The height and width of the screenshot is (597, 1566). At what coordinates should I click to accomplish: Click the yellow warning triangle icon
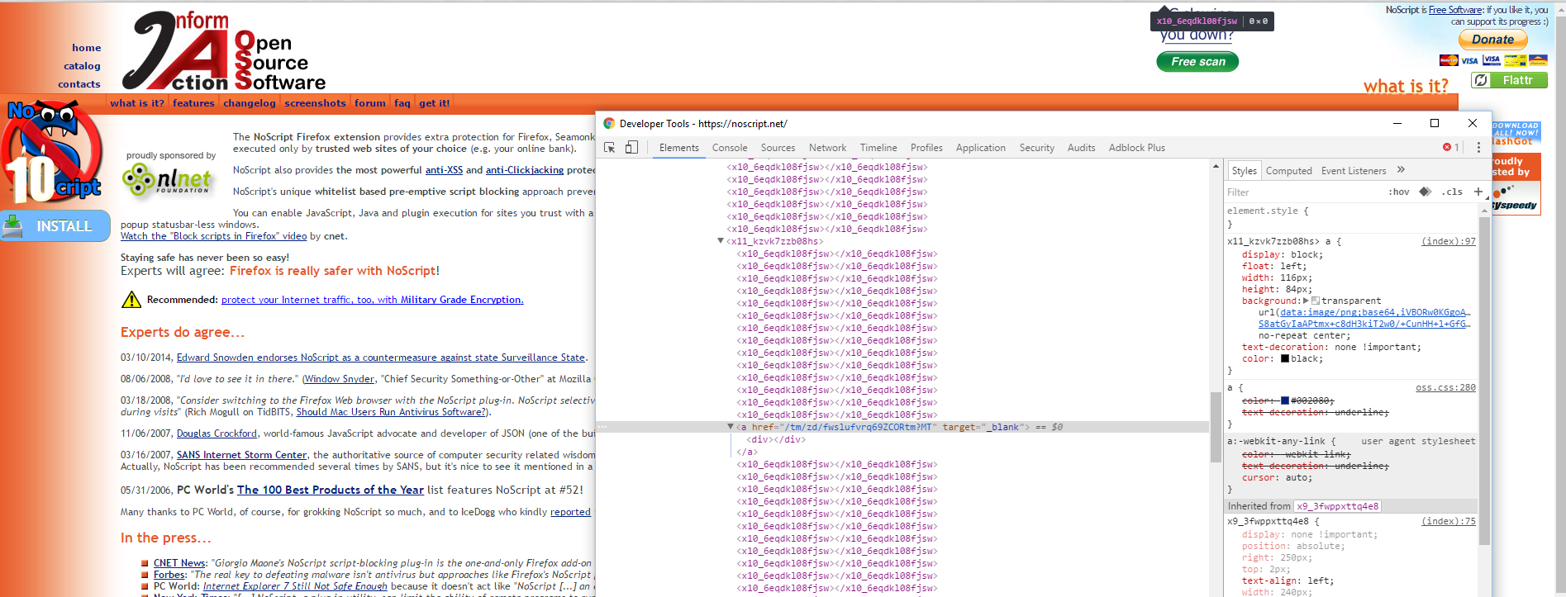pos(131,300)
